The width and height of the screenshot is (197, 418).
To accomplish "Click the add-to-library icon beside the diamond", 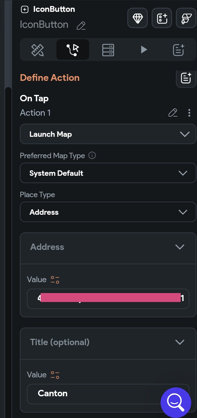I will coord(162,18).
